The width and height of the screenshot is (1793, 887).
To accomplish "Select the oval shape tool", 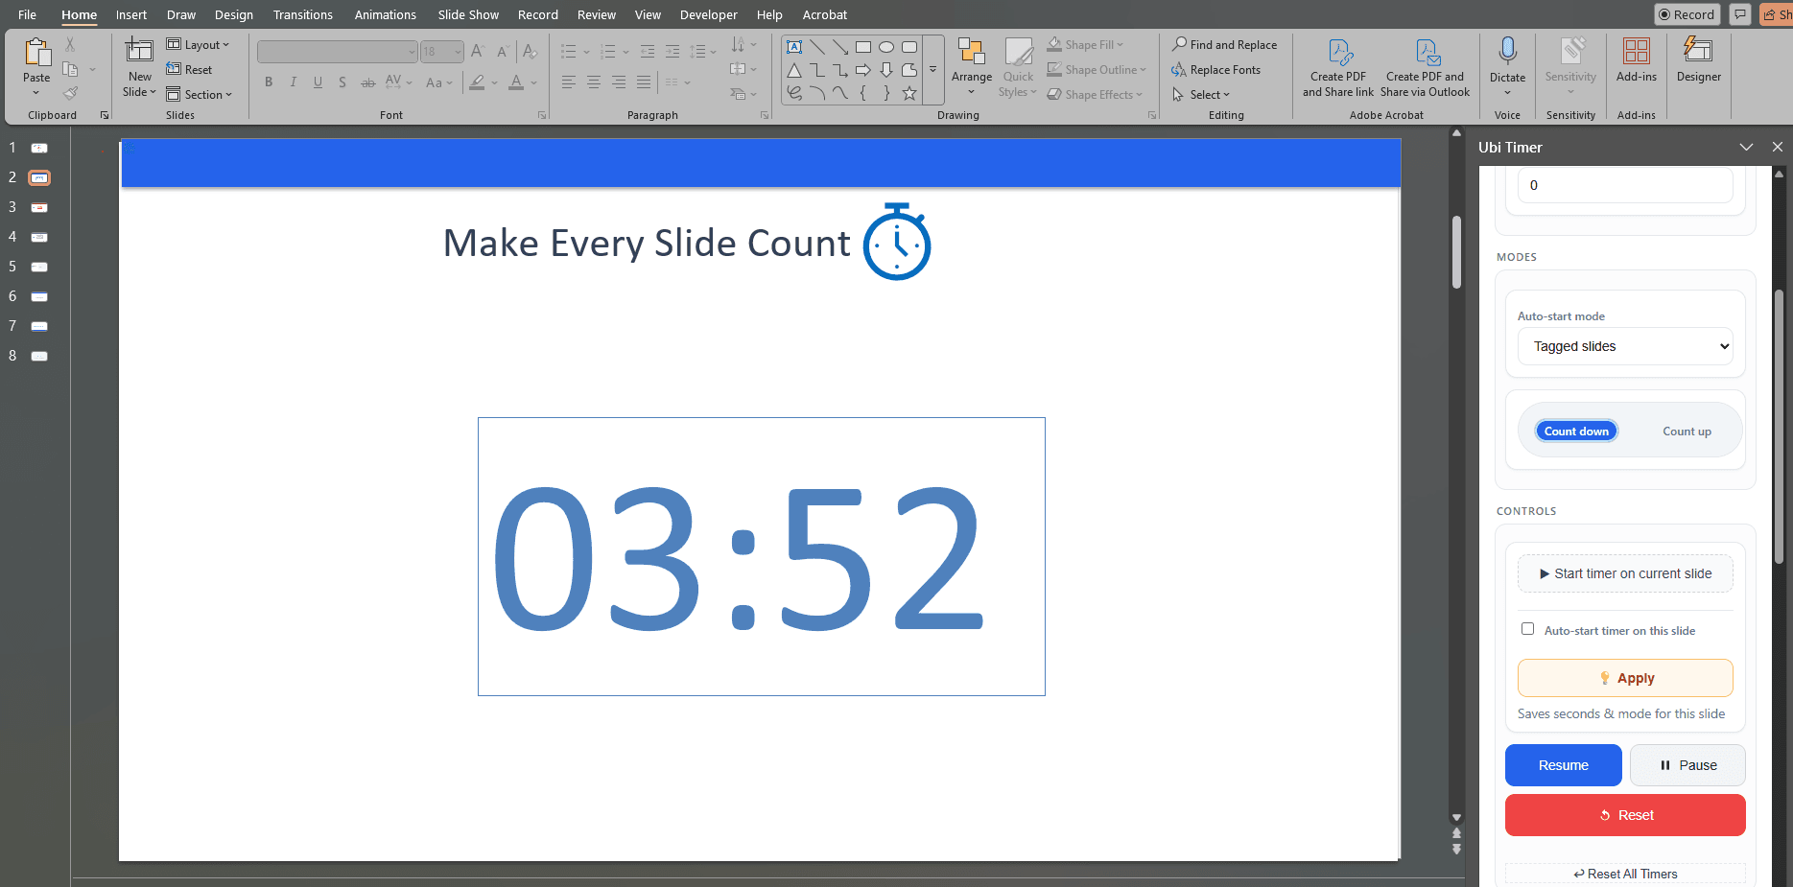I will (885, 45).
